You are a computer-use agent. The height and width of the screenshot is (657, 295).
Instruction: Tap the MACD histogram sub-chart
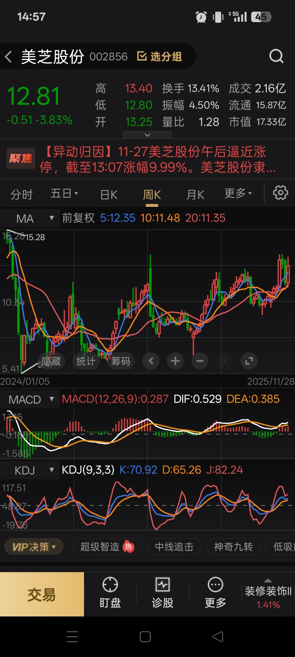point(147,433)
